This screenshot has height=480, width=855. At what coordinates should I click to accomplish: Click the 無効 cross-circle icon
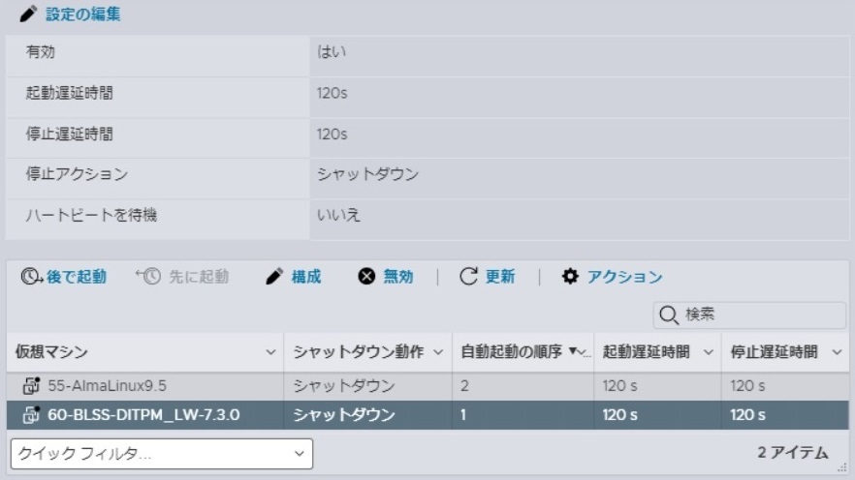tap(366, 277)
